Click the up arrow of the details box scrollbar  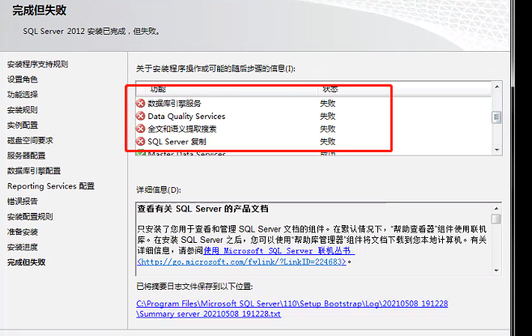[x=496, y=208]
